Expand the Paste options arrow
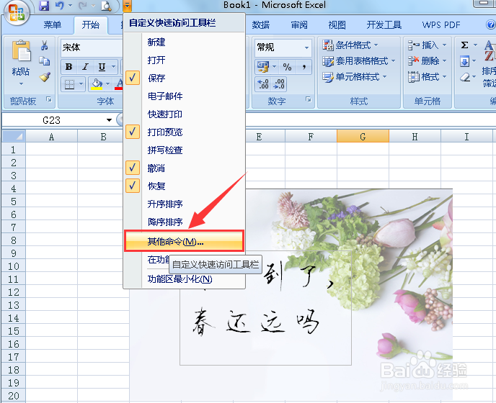 (x=21, y=83)
